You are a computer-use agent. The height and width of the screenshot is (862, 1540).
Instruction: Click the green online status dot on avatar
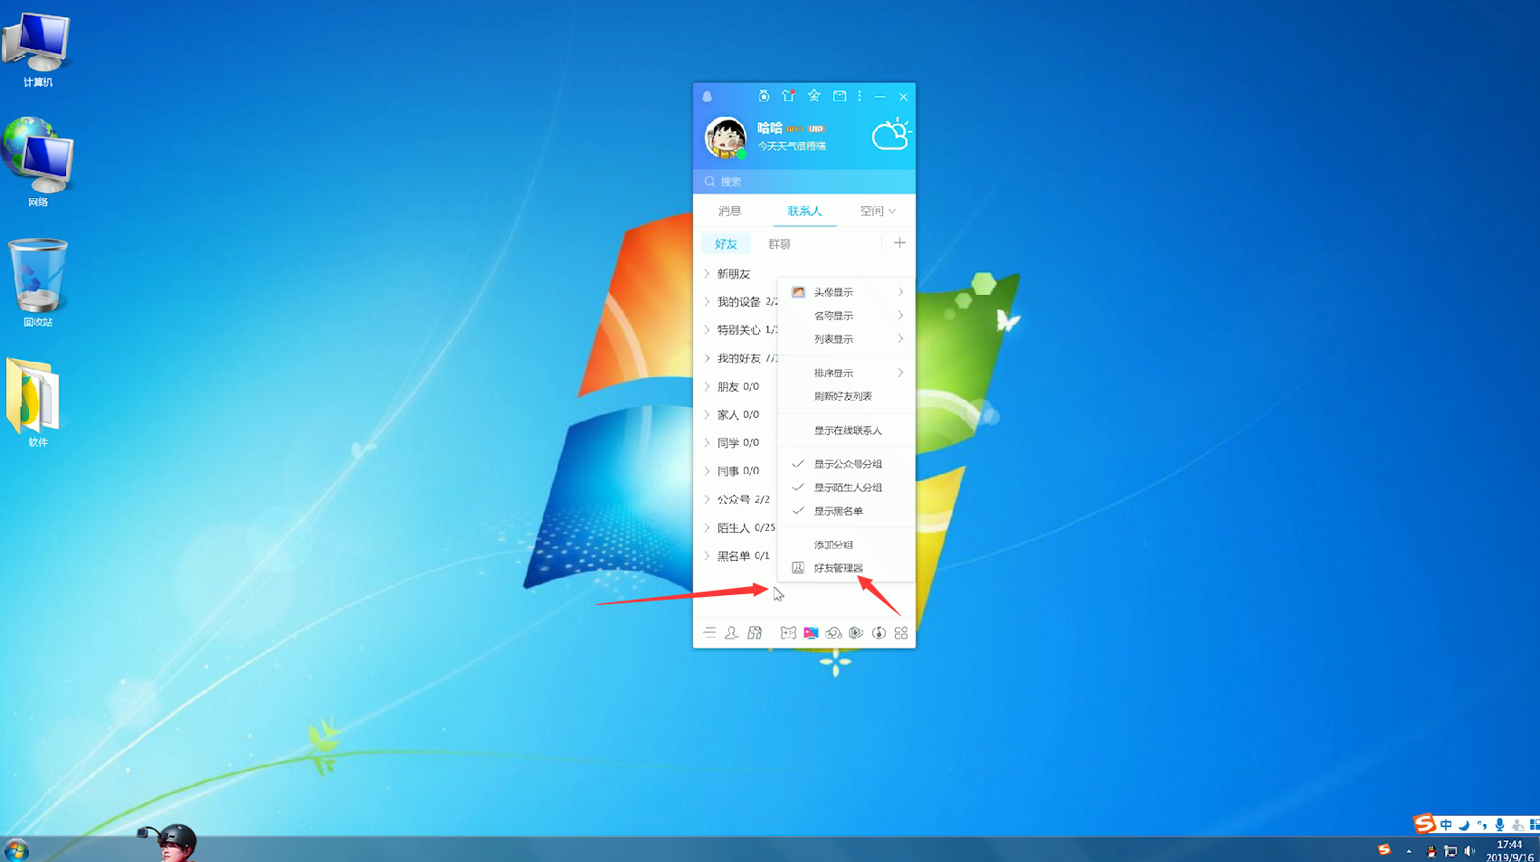click(741, 154)
